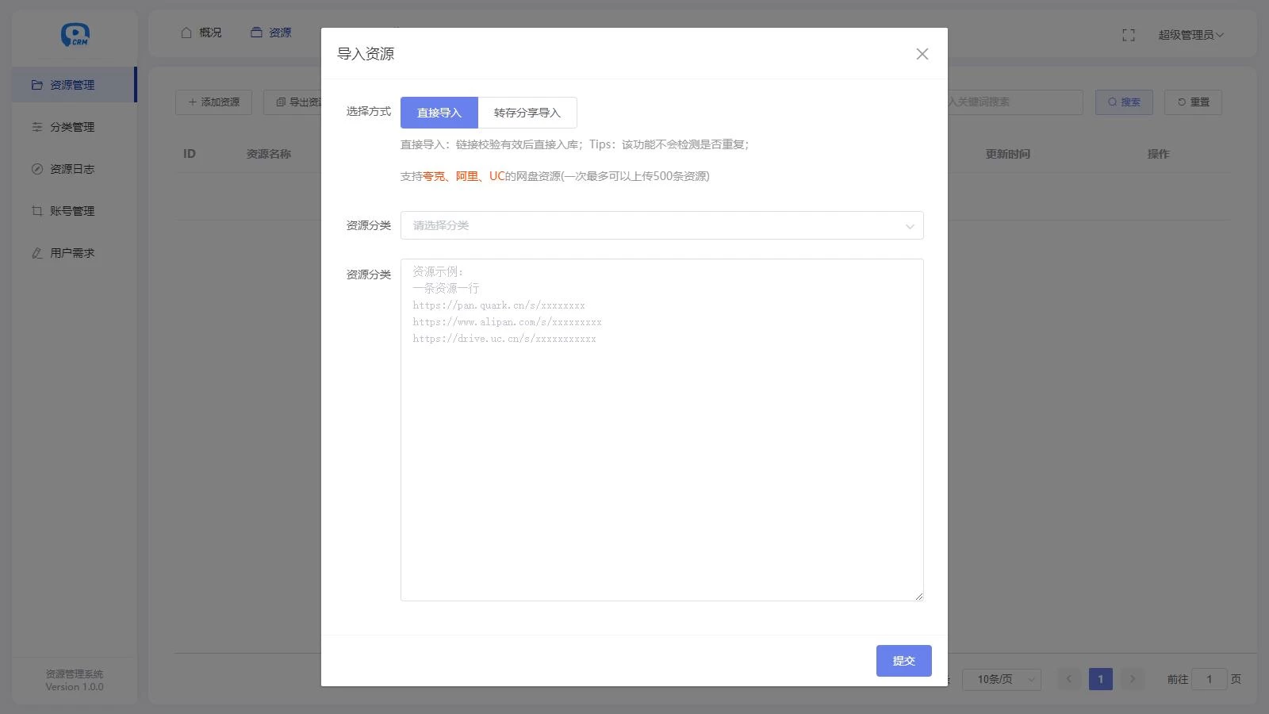
Task: Select the 直接导入 import method
Action: pyautogui.click(x=439, y=113)
